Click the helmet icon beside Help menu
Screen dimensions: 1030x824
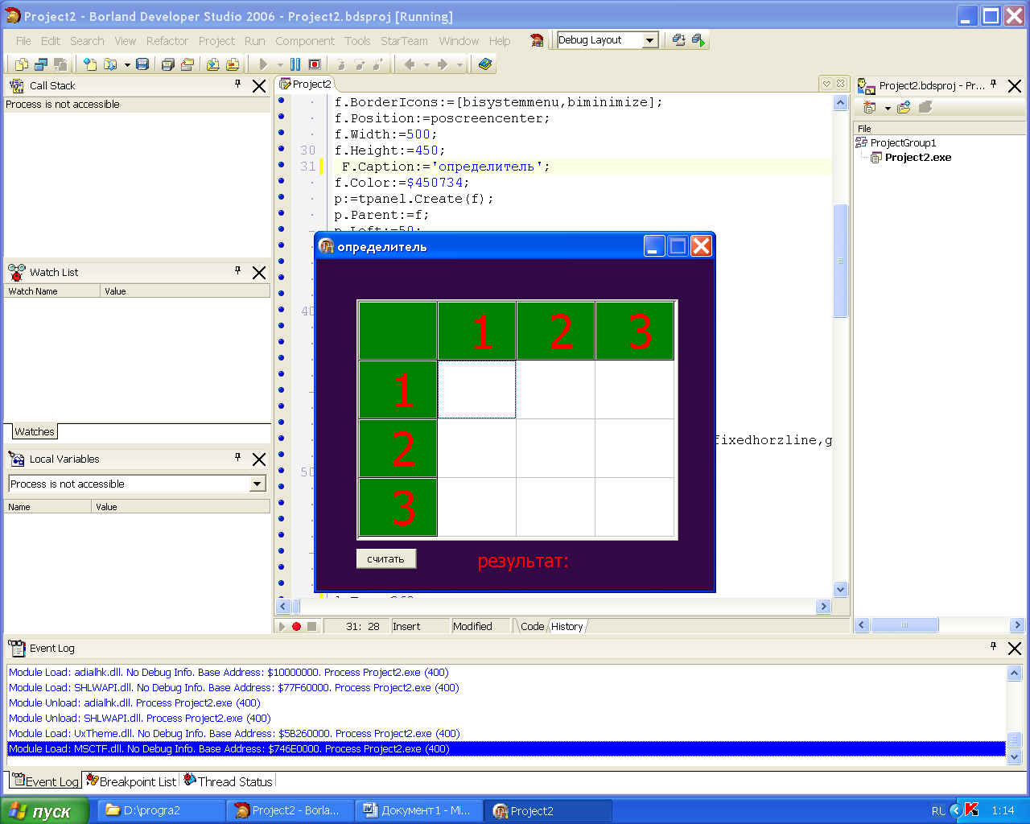click(x=537, y=40)
